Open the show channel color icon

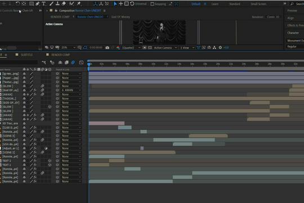click(118, 47)
